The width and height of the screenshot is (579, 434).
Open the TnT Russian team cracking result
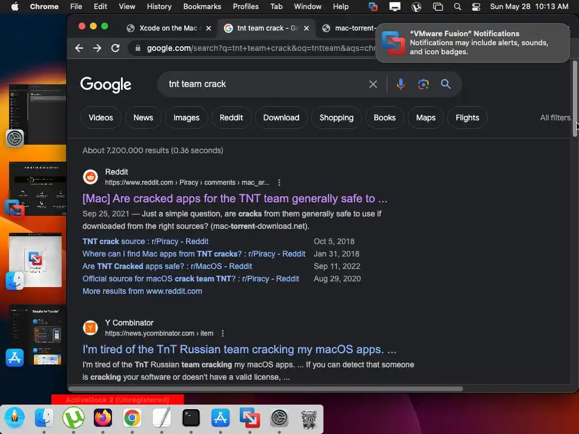tap(239, 349)
